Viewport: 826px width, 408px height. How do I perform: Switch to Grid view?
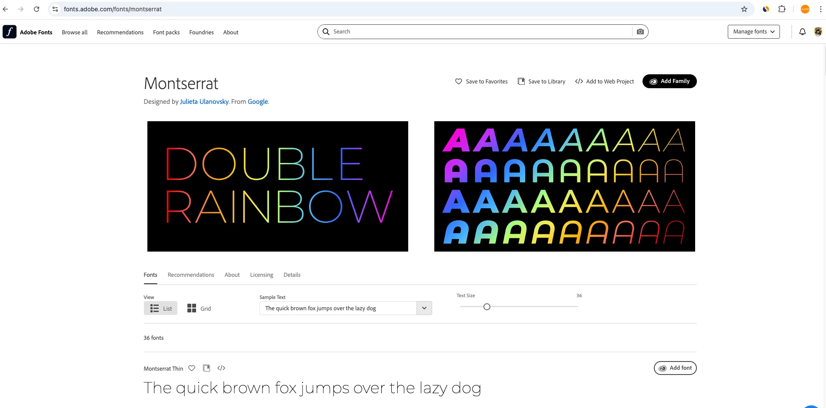coord(199,308)
